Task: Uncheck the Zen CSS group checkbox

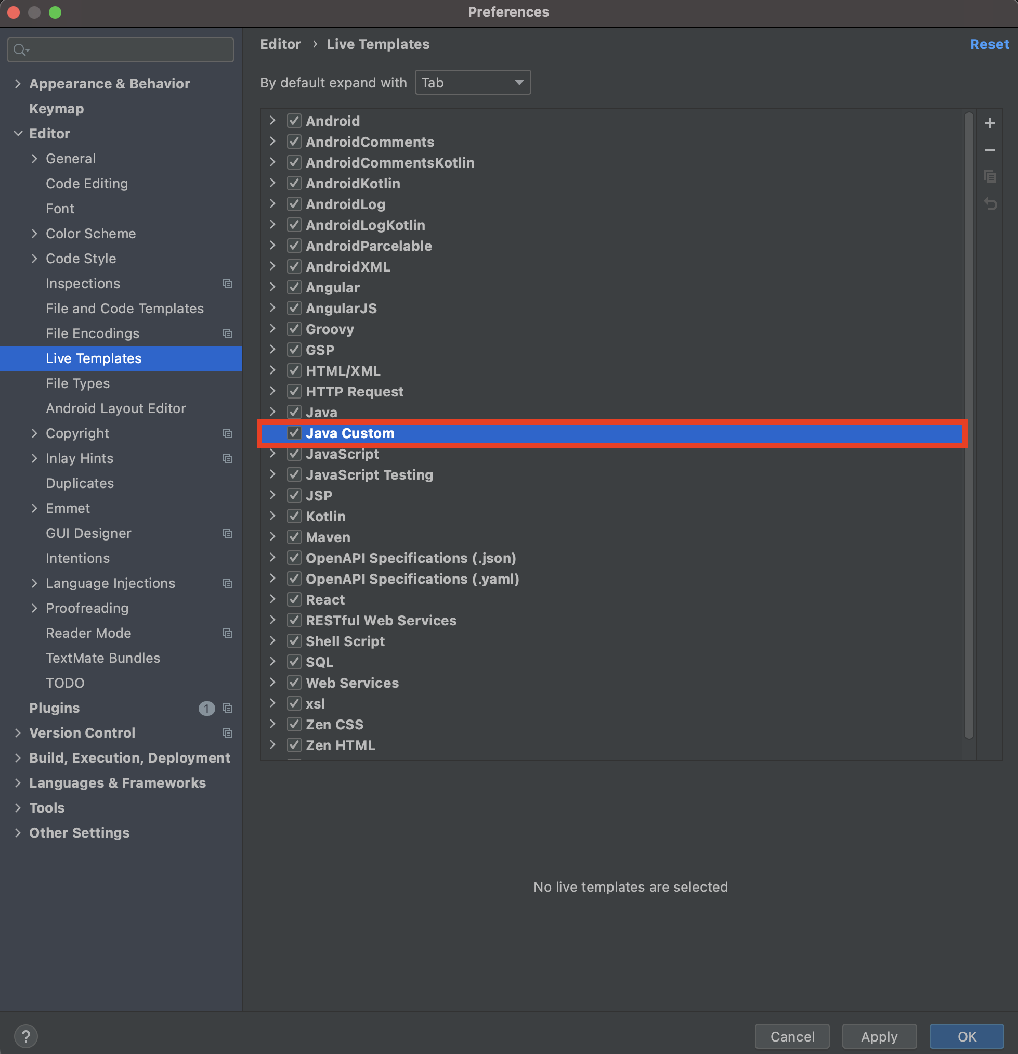Action: coord(294,724)
